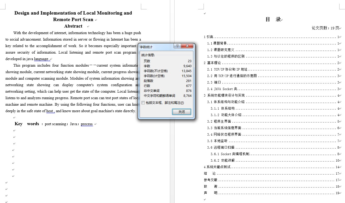This screenshot has height=203, width=345.
Task: Click the underlined word host in abstract
Action: (50, 111)
